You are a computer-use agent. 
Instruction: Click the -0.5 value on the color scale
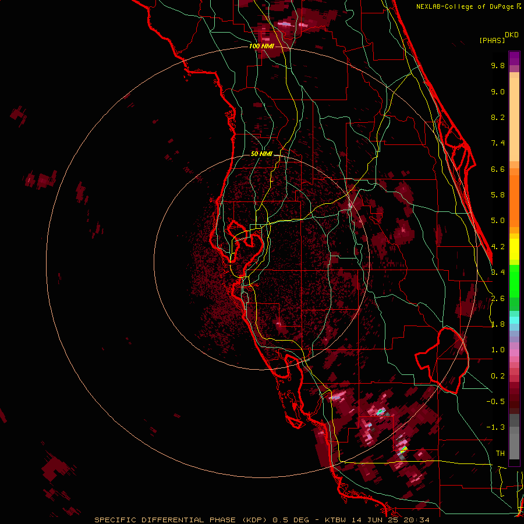coord(495,402)
